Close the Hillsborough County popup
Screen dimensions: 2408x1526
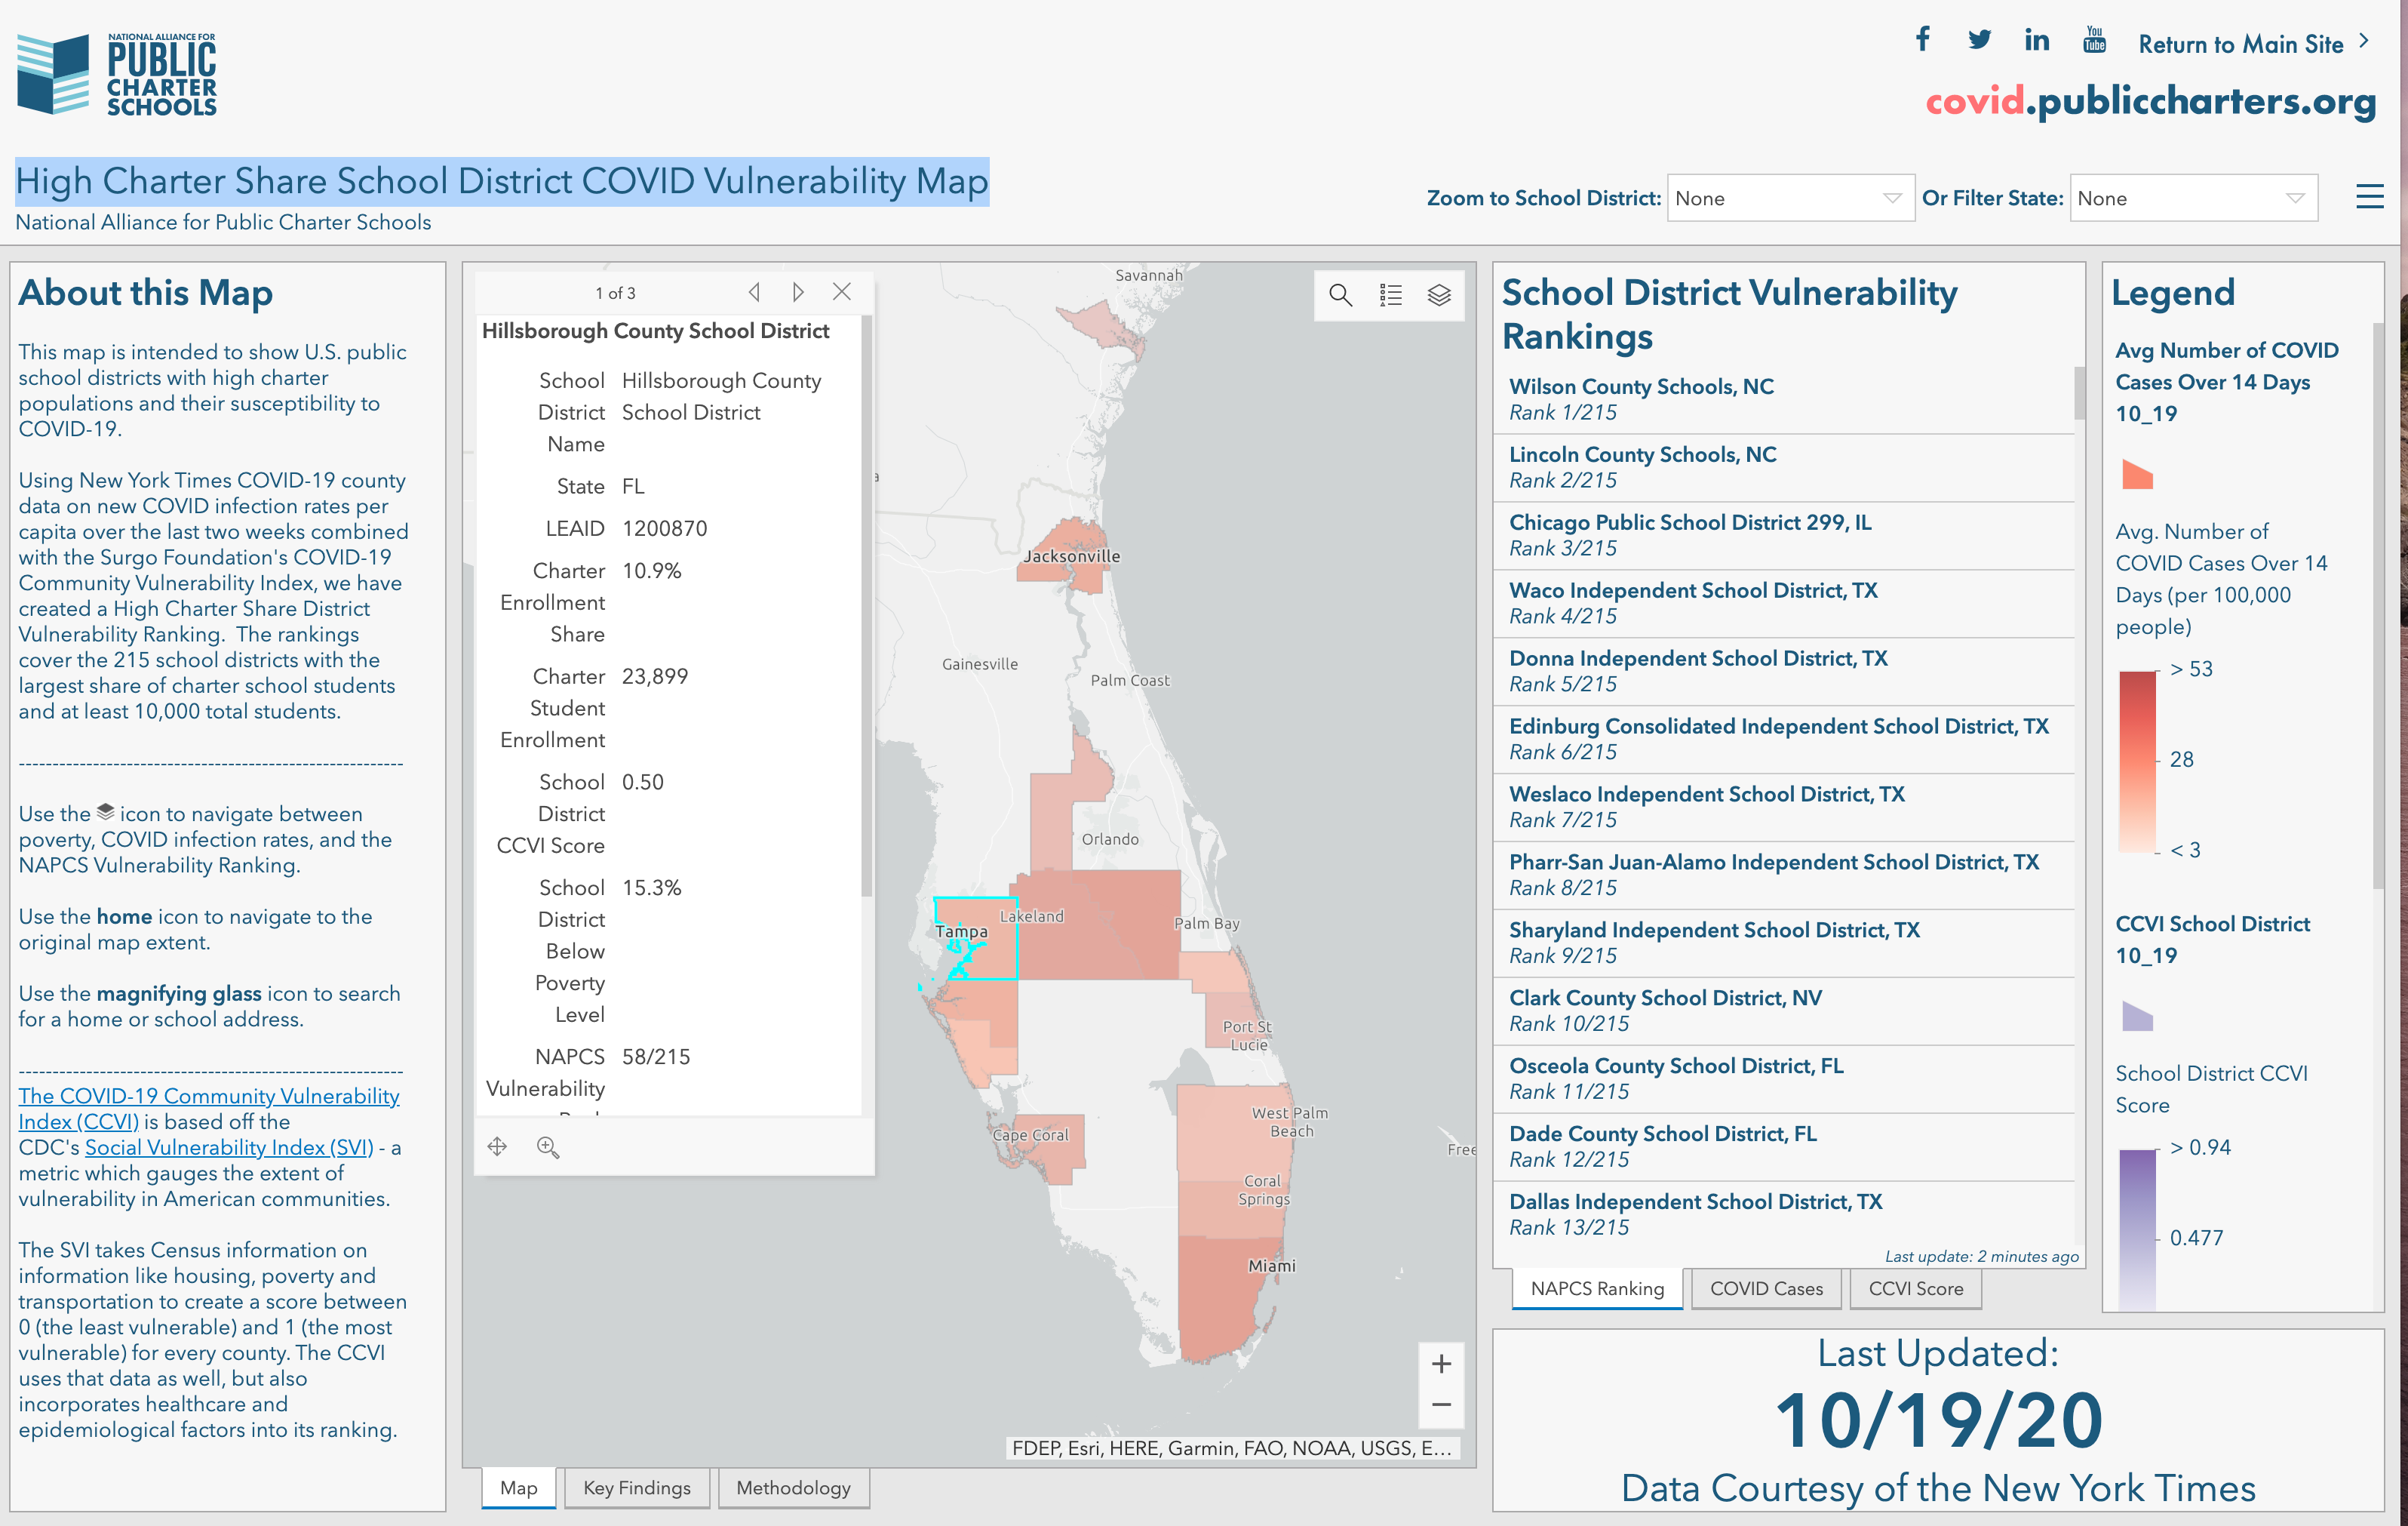(842, 292)
